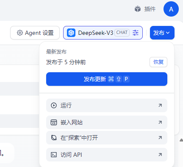Click the external arrow on 在"探索"中打开 row
This screenshot has width=183, height=167.
[x=160, y=138]
